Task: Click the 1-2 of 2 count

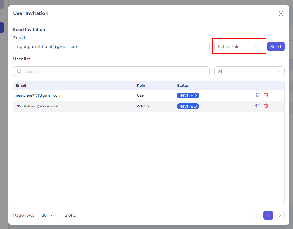Action: [x=69, y=215]
